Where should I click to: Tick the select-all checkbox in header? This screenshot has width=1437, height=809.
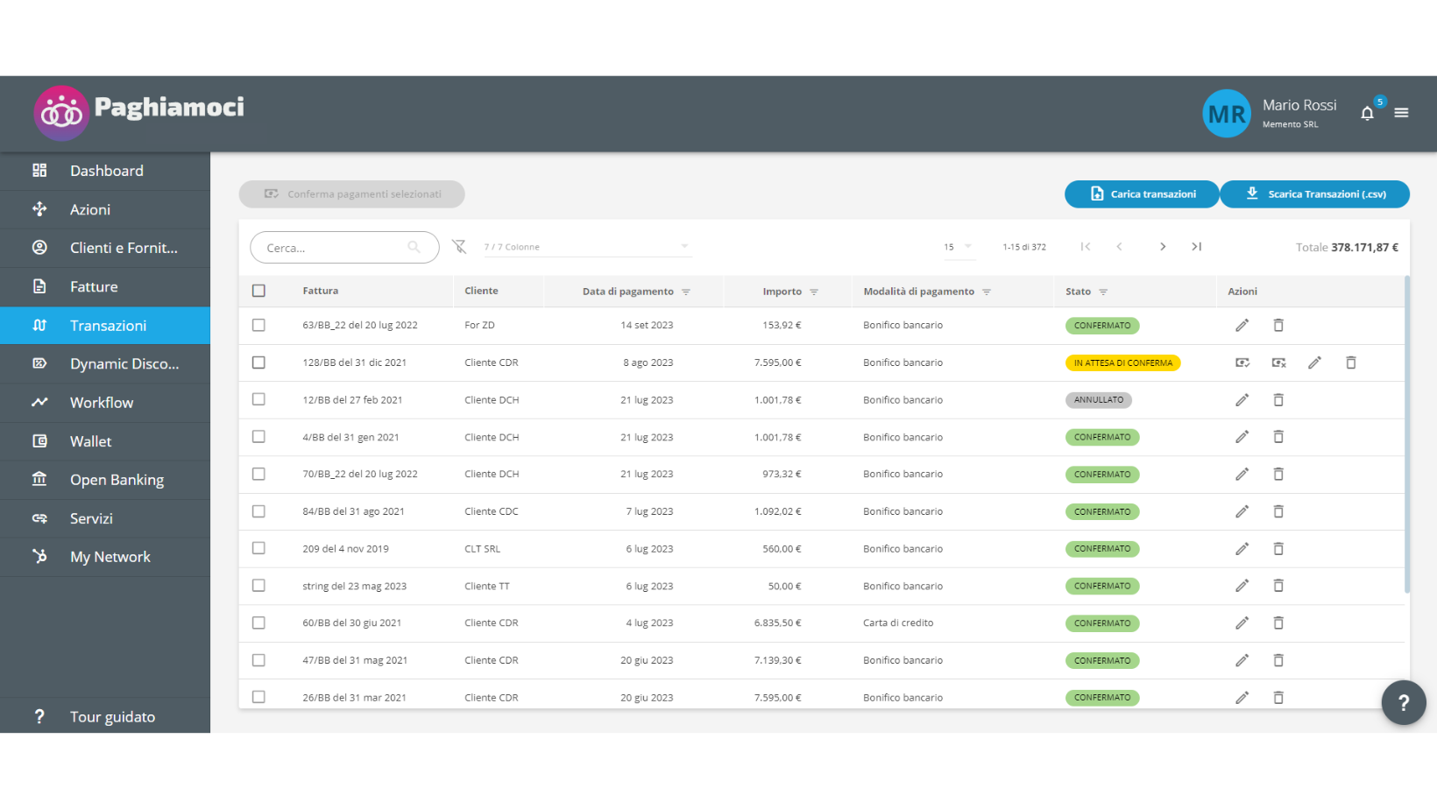pos(258,291)
